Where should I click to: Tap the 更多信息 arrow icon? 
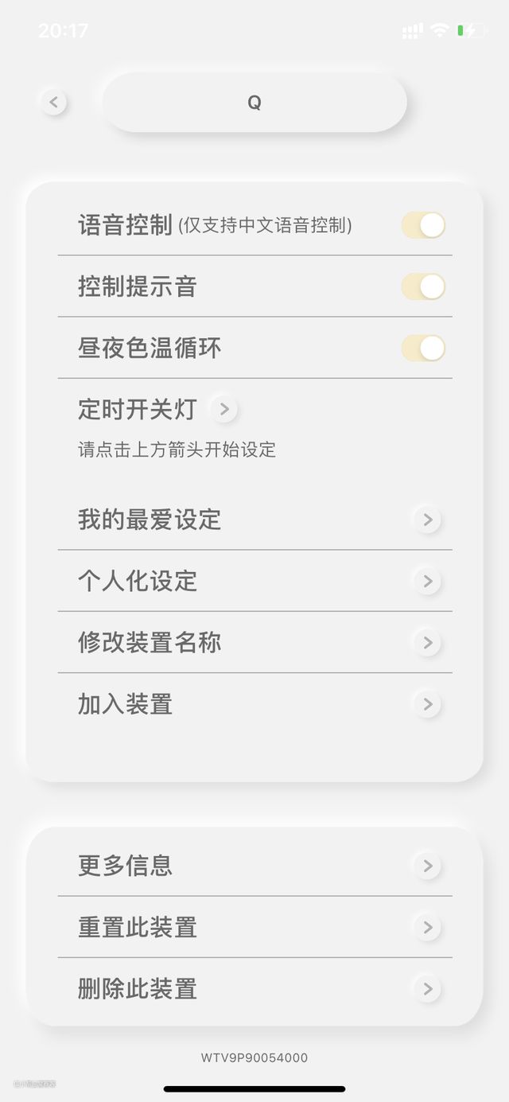click(x=427, y=866)
